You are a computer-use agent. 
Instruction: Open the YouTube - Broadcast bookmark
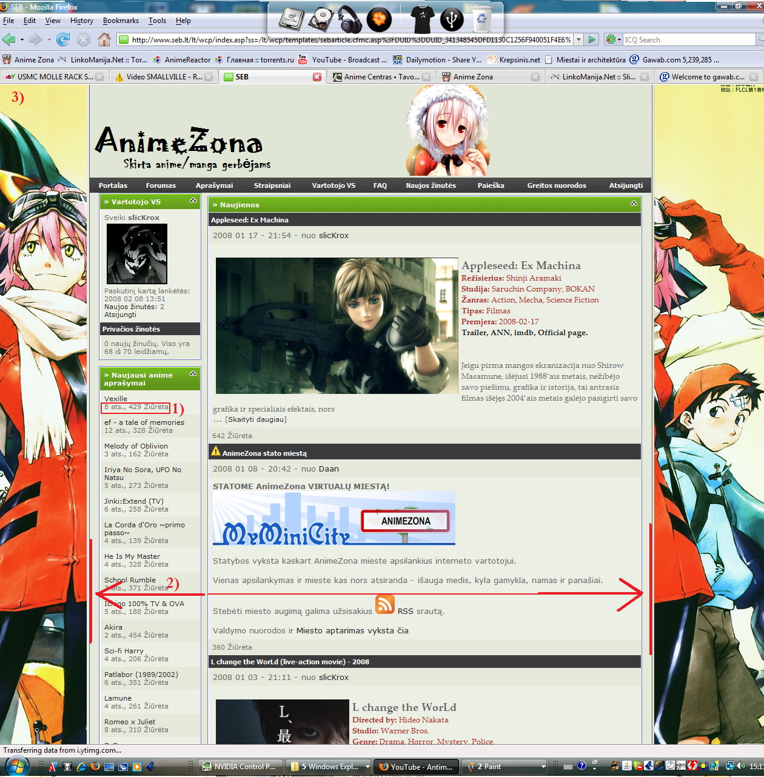click(x=343, y=59)
